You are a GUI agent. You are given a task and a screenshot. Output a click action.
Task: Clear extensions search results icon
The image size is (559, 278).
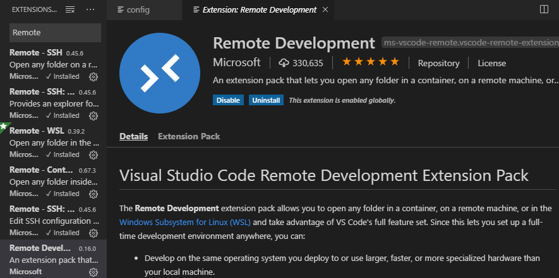tap(70, 9)
